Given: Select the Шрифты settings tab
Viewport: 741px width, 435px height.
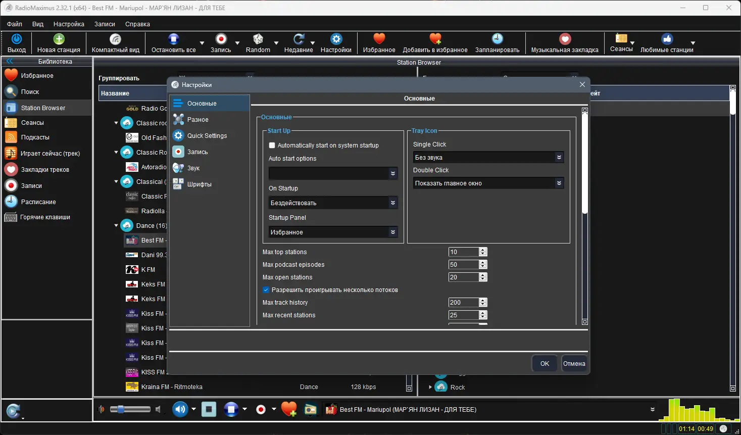Looking at the screenshot, I should [210, 184].
